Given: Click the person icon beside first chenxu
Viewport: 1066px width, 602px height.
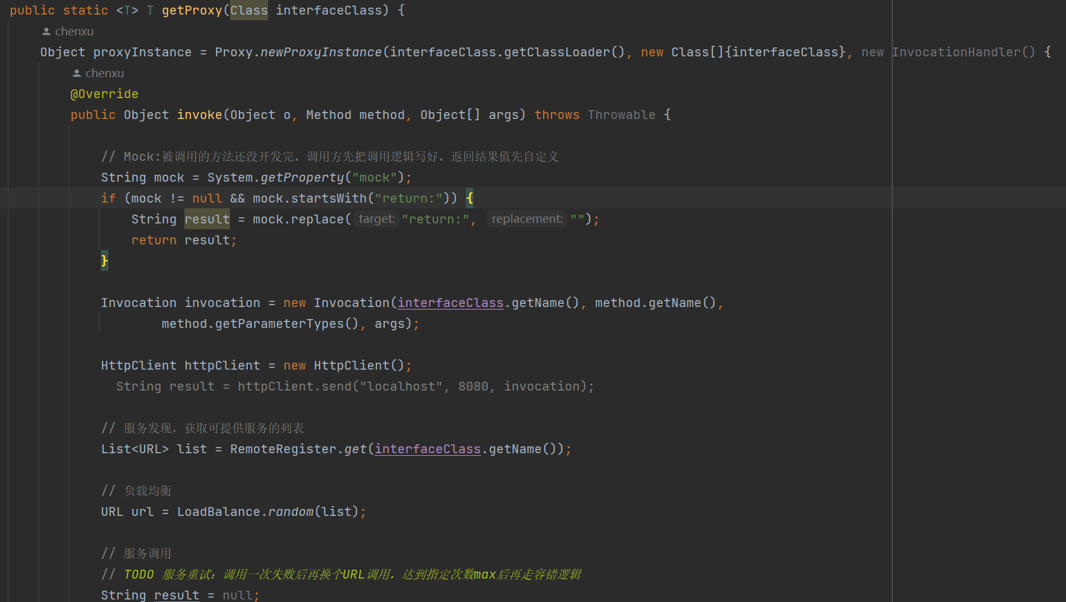Looking at the screenshot, I should (46, 31).
